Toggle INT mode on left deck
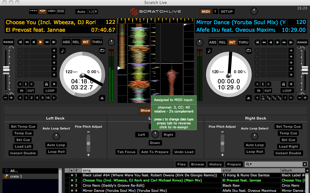The image size is (310, 193). pos(86,42)
